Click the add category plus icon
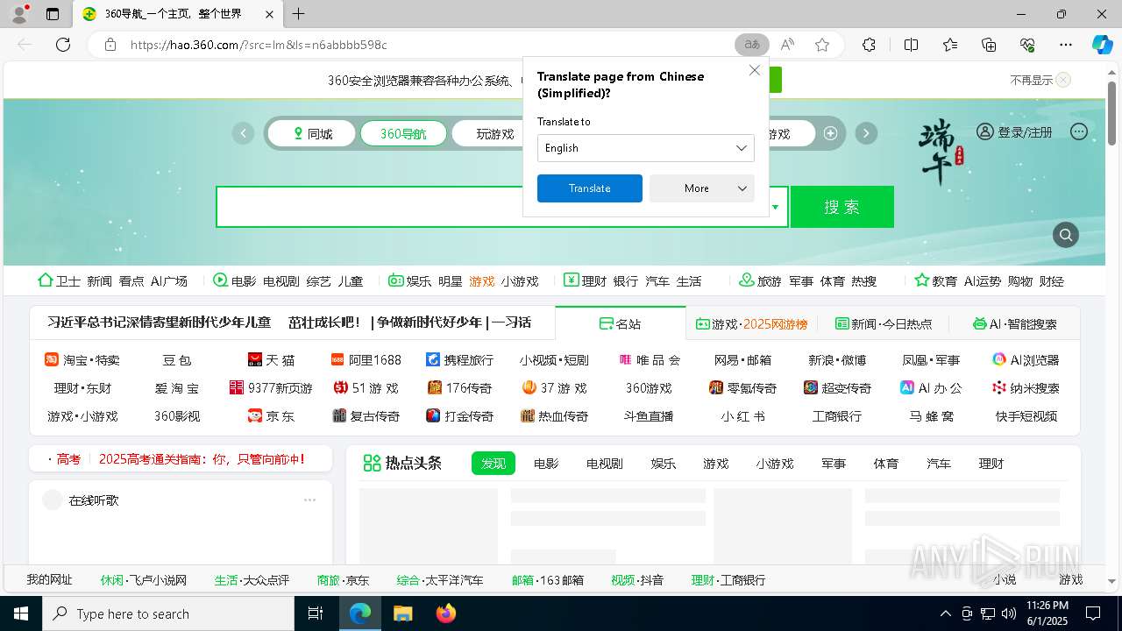This screenshot has height=631, width=1122. click(x=830, y=133)
